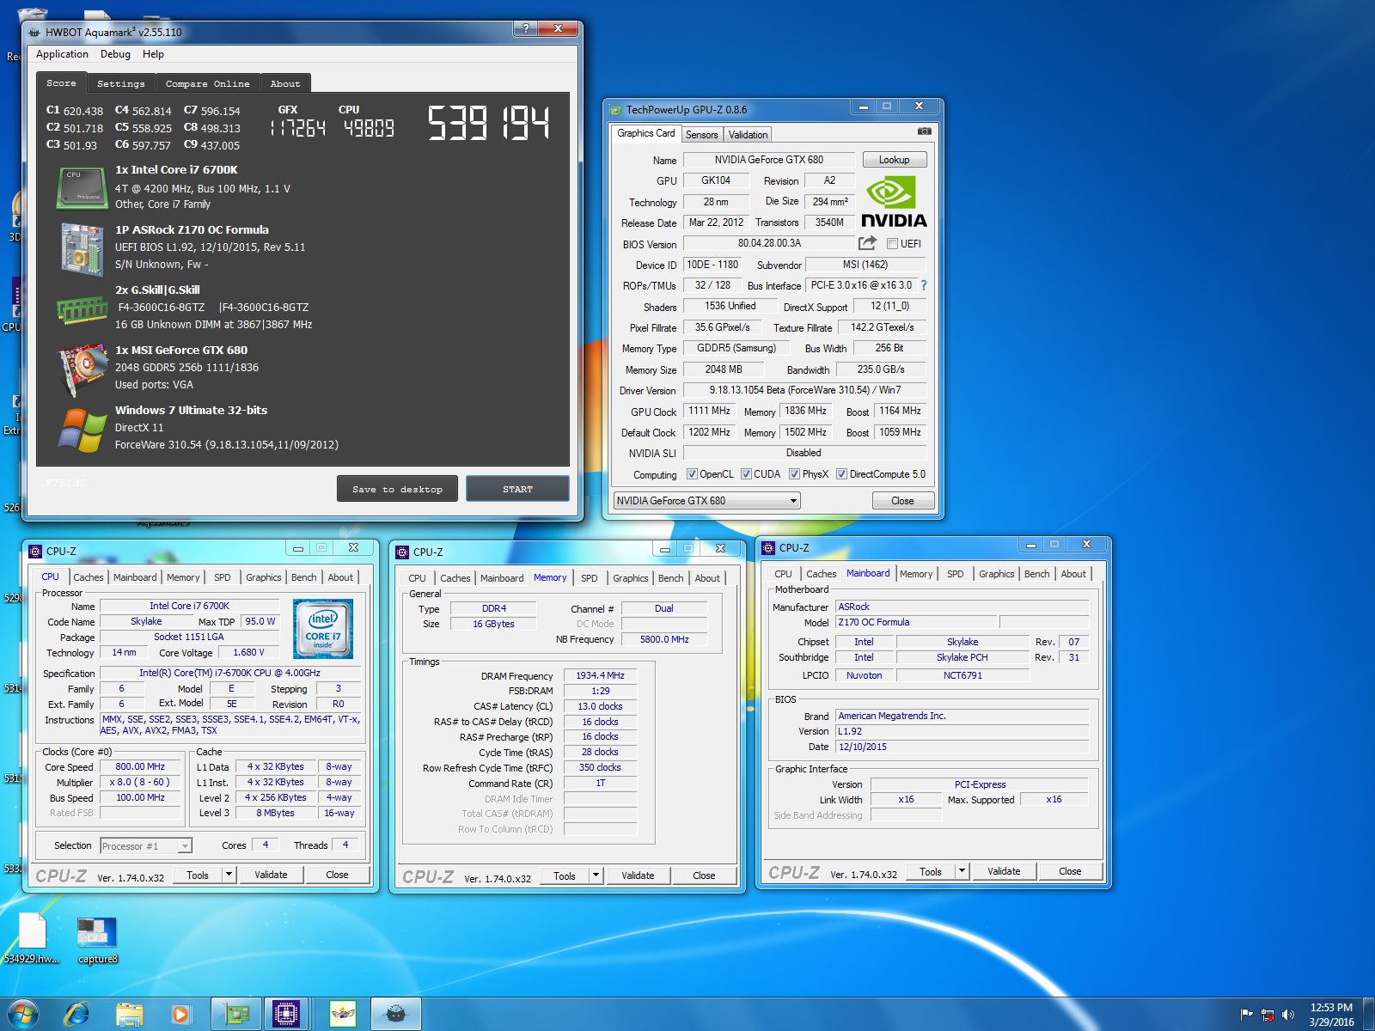The image size is (1375, 1031).
Task: Click the Lookup button in GPU-Z
Action: click(x=894, y=160)
